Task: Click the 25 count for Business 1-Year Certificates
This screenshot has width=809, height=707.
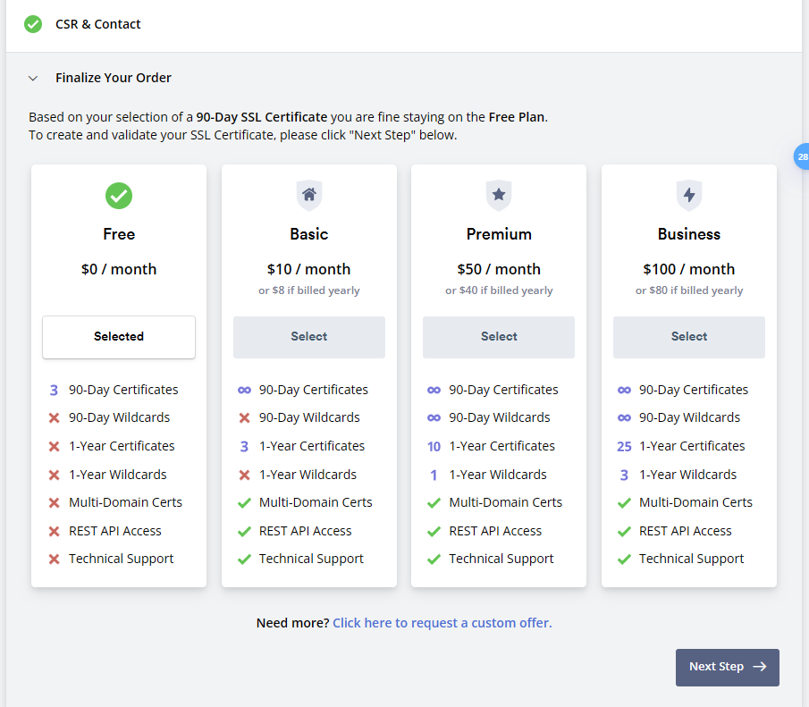Action: coord(624,446)
